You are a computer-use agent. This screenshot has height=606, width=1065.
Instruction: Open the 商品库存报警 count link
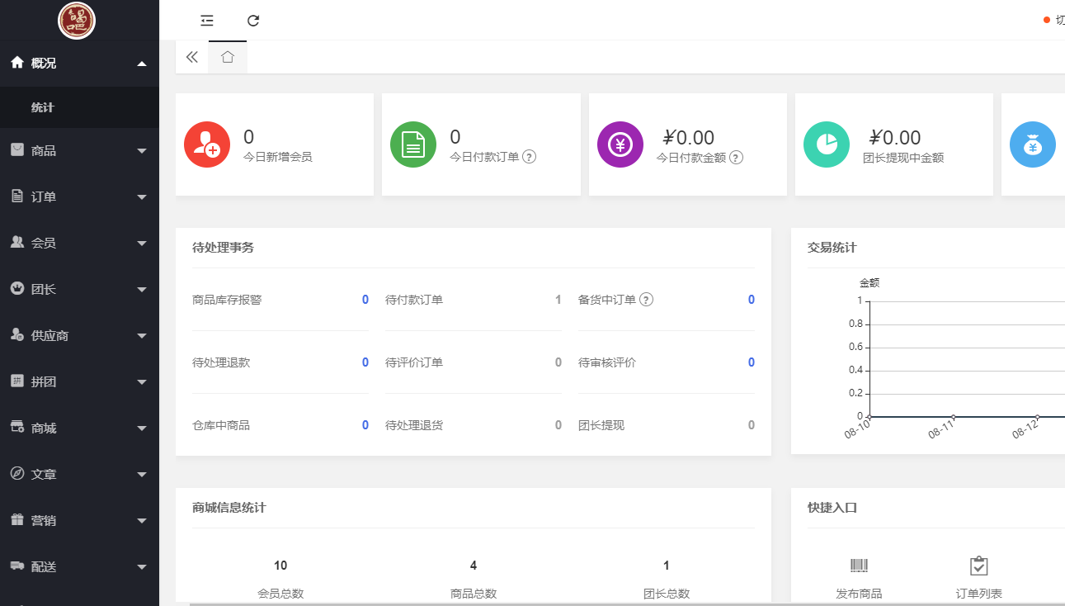[x=364, y=300]
